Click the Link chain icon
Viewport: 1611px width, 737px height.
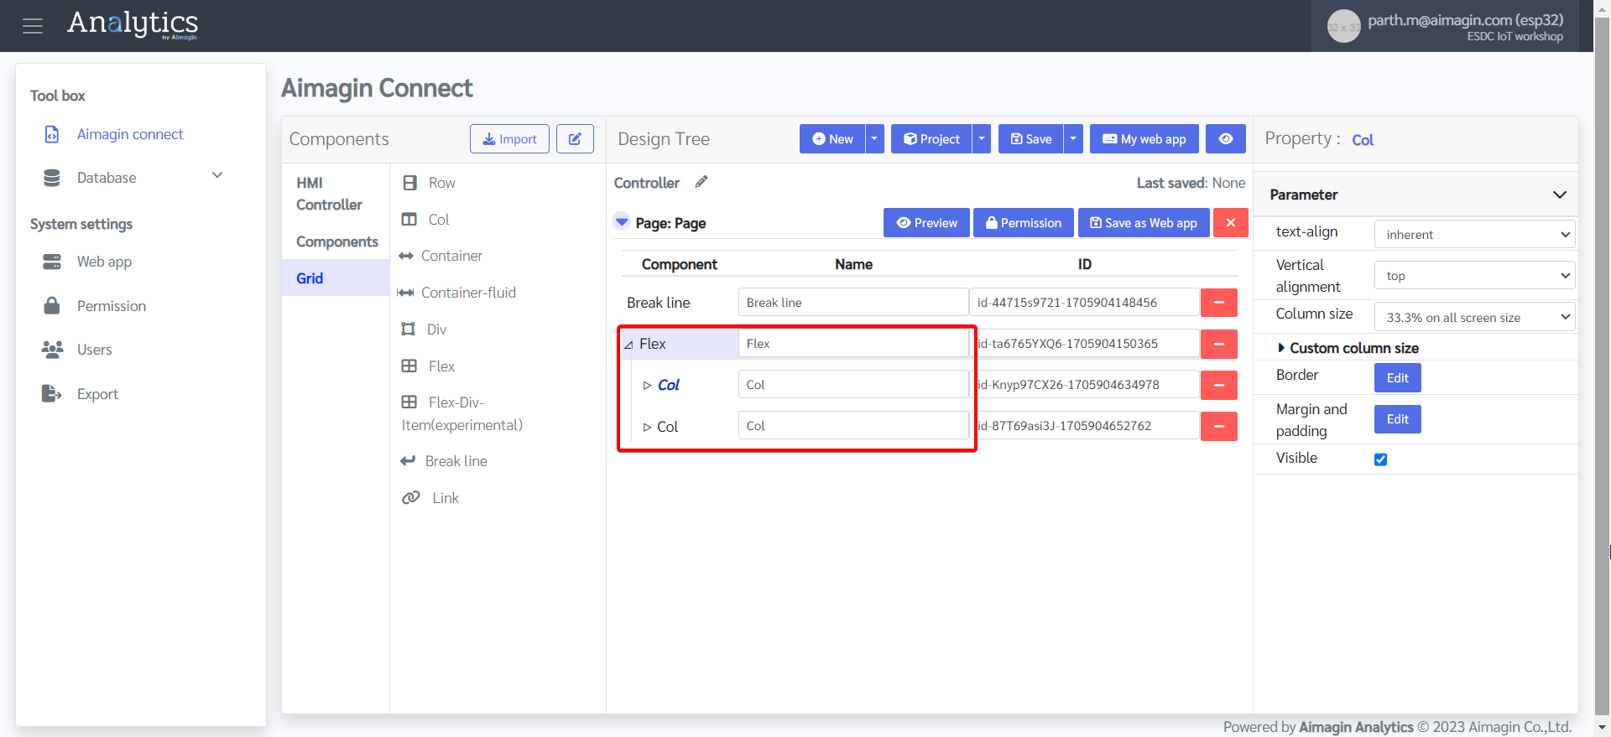click(411, 497)
